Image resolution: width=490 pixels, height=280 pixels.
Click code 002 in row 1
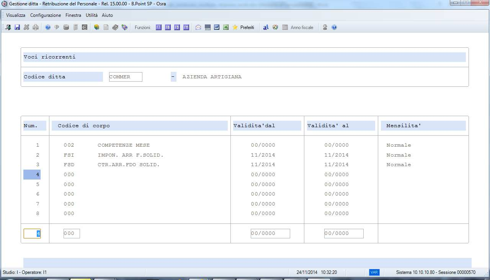[x=69, y=145]
